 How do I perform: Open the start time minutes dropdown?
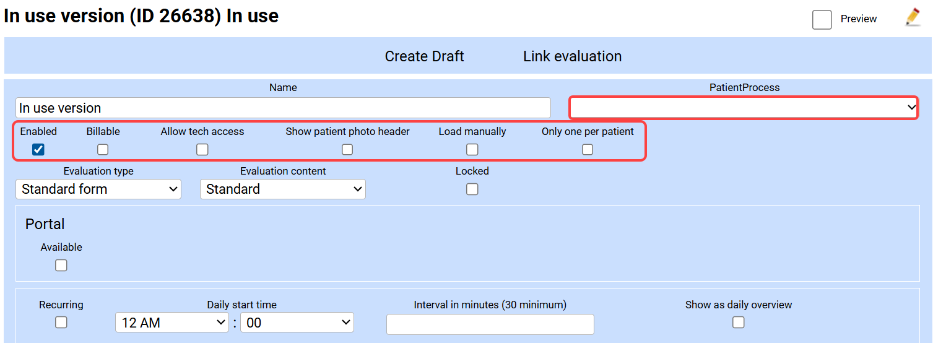297,323
